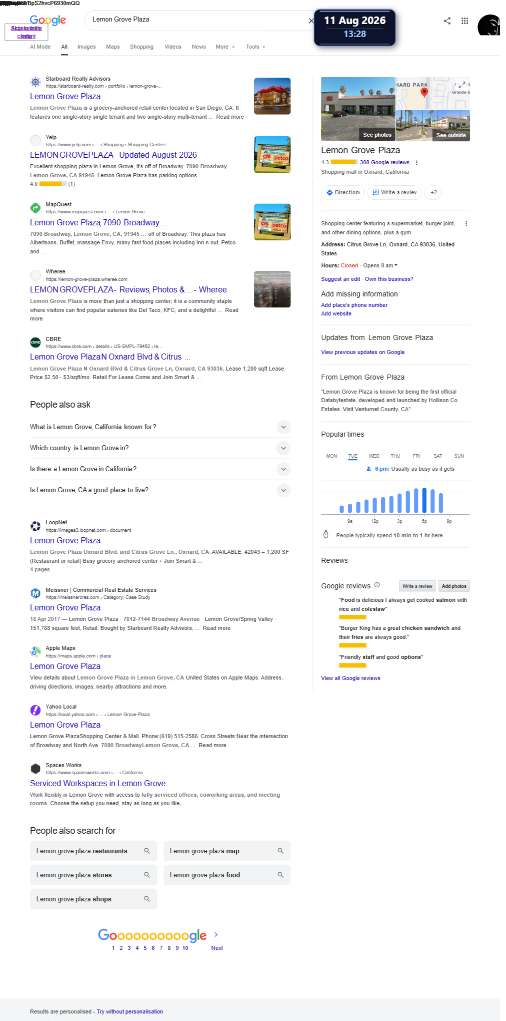Viewport: 506px width, 1021px height.
Task: Open the more options dots next to Google reviews
Action: [416, 162]
